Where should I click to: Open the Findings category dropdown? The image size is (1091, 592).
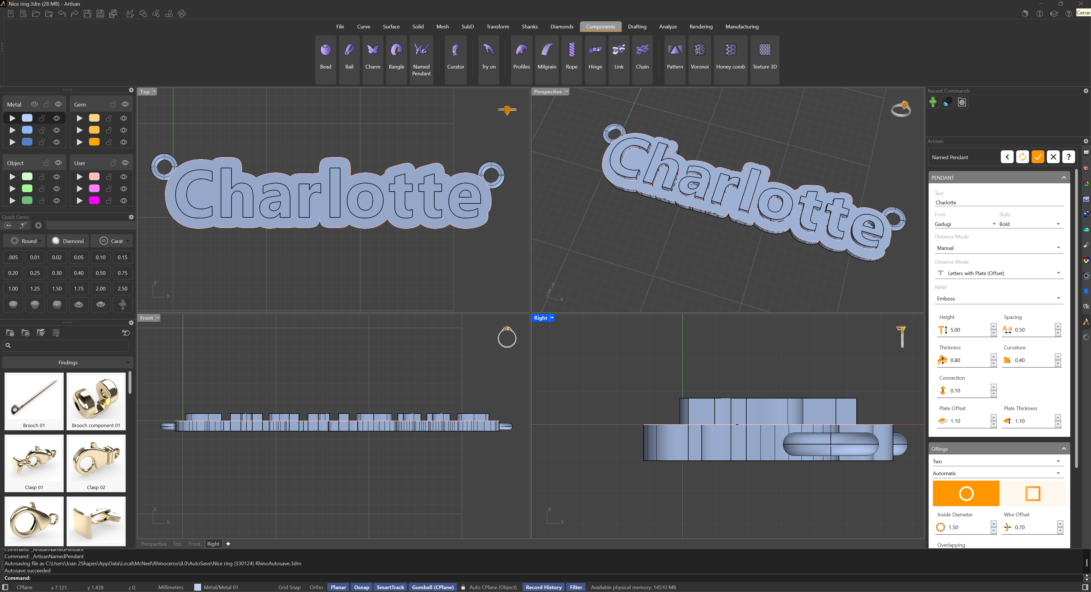(x=68, y=362)
